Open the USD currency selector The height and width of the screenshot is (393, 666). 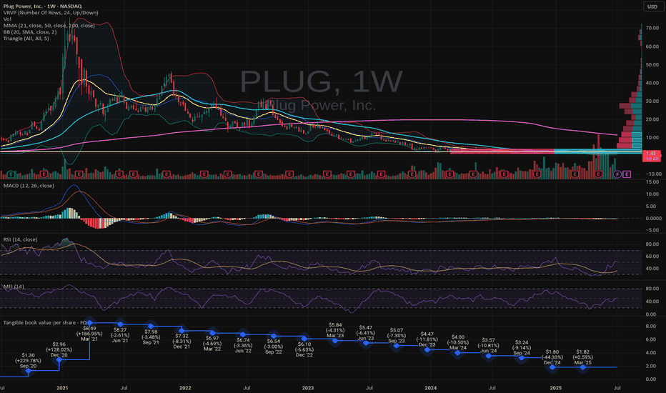pos(652,6)
